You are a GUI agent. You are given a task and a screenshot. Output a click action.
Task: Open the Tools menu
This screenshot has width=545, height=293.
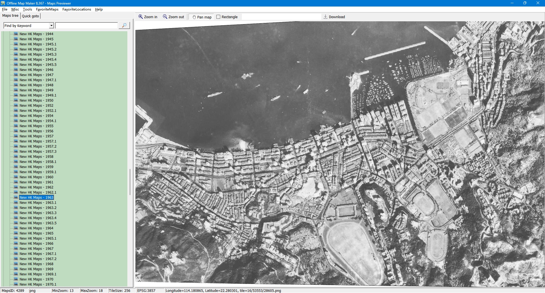[27, 9]
